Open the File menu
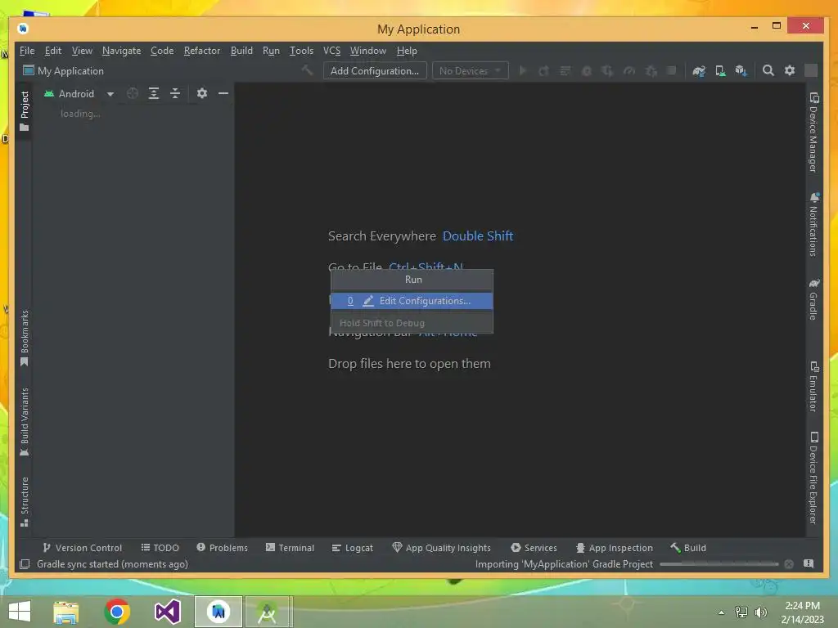The height and width of the screenshot is (628, 838). pos(27,51)
